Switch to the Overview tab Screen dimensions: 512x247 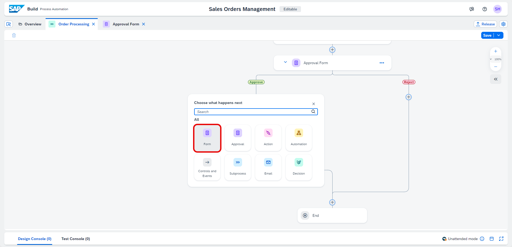[30, 24]
